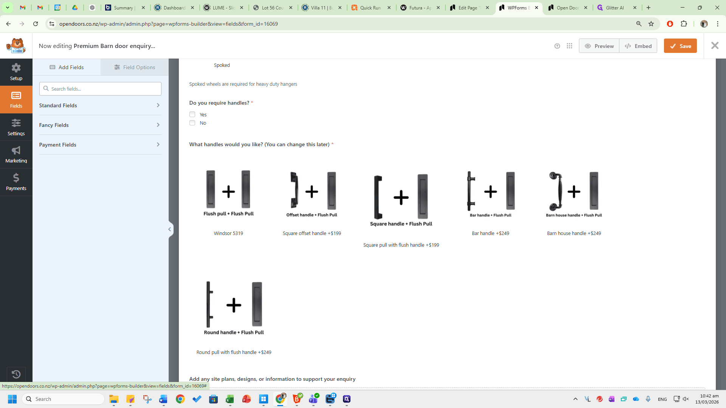
Task: Click the browser address bar URL
Action: tap(168, 24)
